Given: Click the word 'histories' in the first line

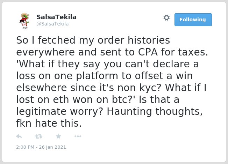Looking at the screenshot, I should tap(149, 40).
